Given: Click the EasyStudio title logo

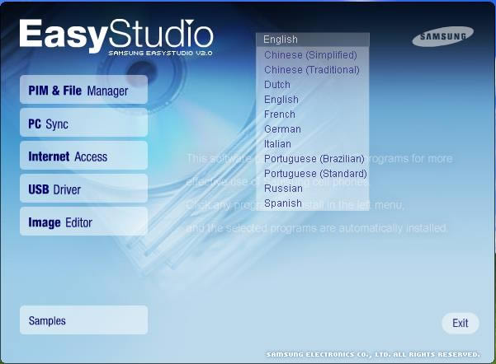Looking at the screenshot, I should [x=116, y=37].
